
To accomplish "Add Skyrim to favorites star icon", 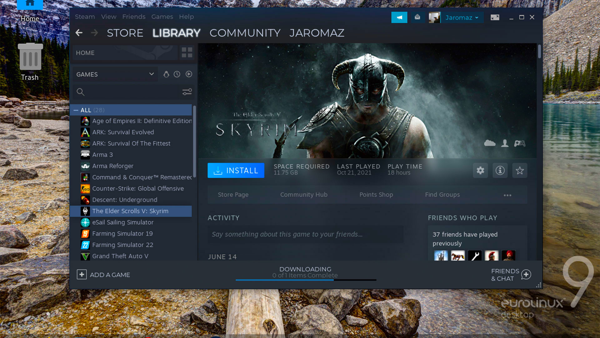I will tap(520, 170).
